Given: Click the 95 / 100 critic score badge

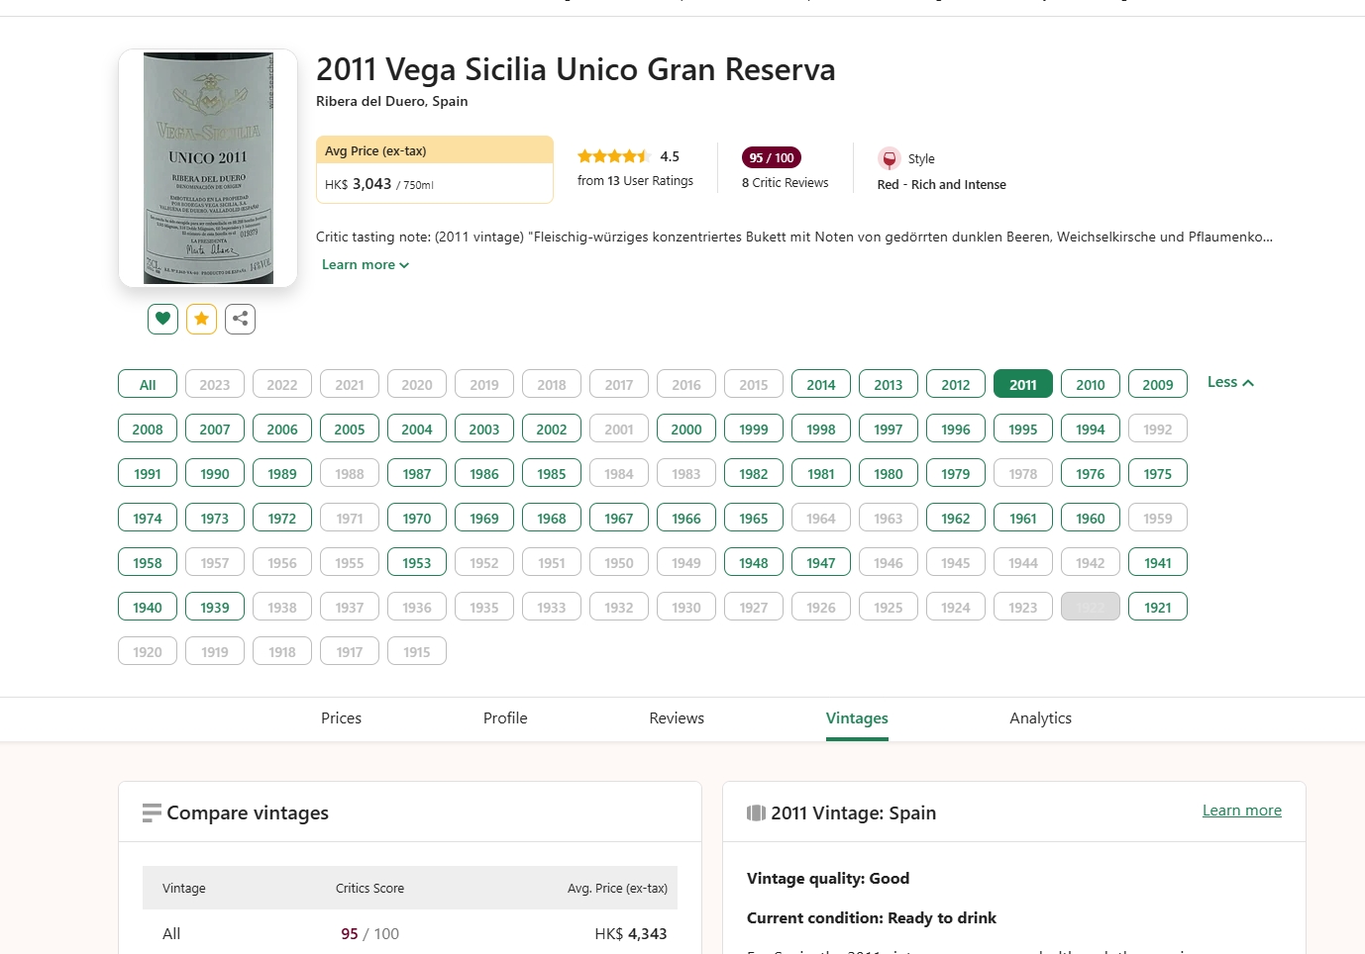Looking at the screenshot, I should coord(772,157).
